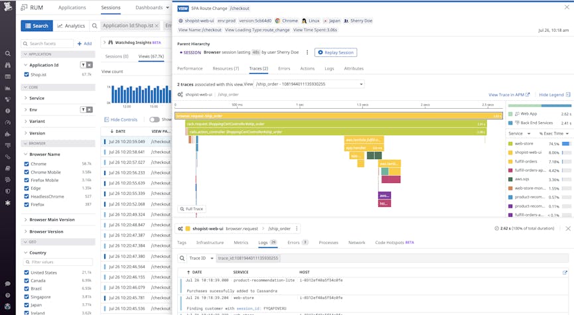The image size is (574, 315).
Task: Click the Full Trace zoom button
Action: tap(192, 209)
